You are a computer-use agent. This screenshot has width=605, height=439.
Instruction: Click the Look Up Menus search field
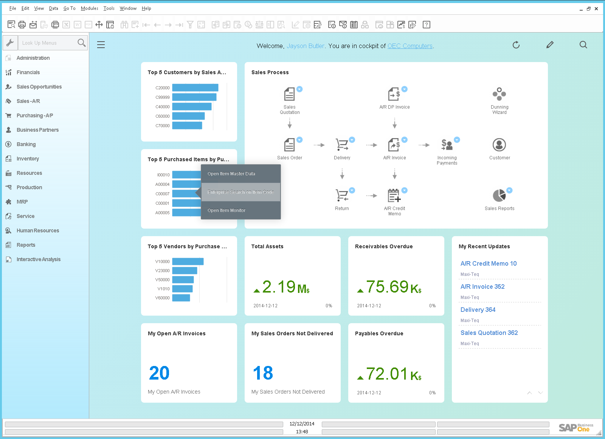pos(47,43)
